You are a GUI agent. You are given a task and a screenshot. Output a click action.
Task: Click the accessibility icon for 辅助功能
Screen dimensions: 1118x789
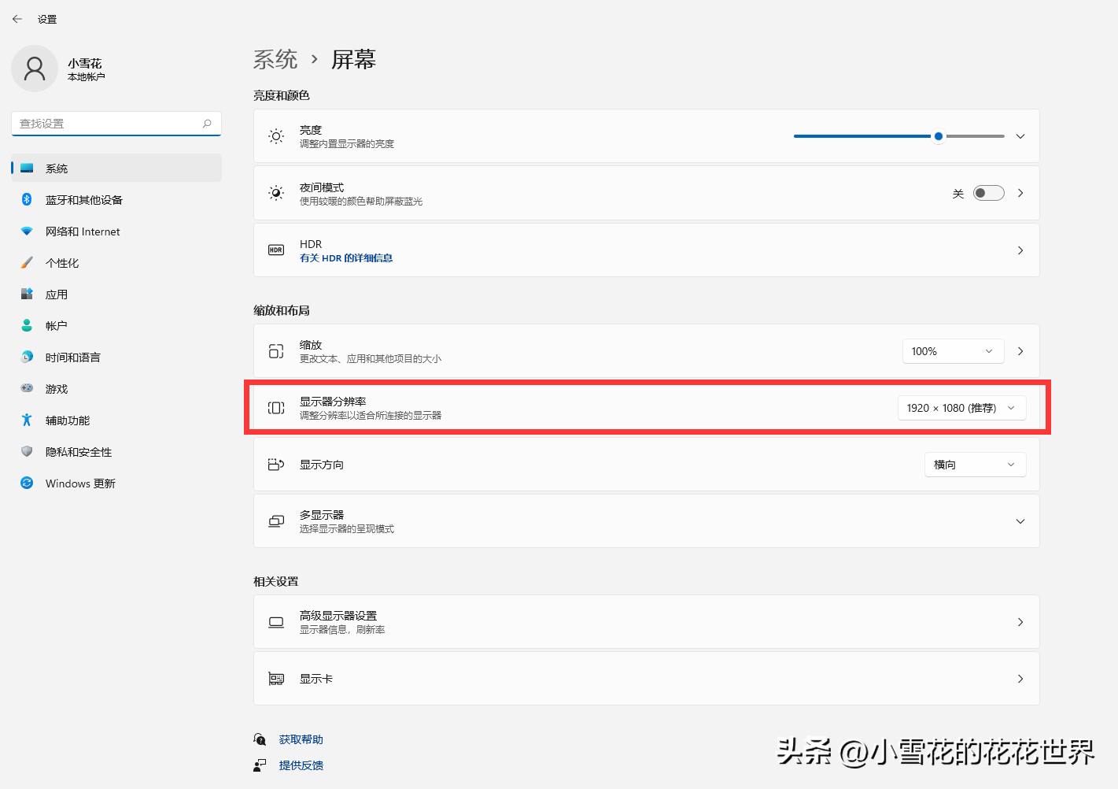(x=27, y=420)
